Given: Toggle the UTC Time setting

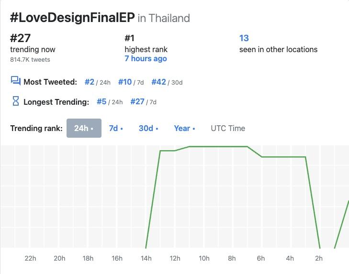Looking at the screenshot, I should tap(228, 128).
